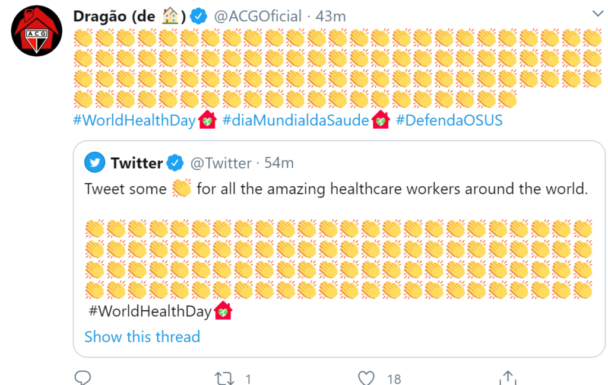608x385 pixels.
Task: Open the #DefendaOSUS hashtag
Action: click(449, 120)
